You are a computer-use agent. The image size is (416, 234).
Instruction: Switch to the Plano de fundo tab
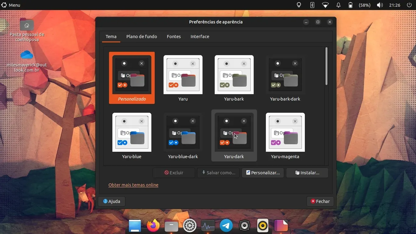point(142,37)
